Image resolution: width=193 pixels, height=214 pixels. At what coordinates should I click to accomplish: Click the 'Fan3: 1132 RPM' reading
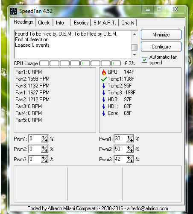tap(32, 86)
